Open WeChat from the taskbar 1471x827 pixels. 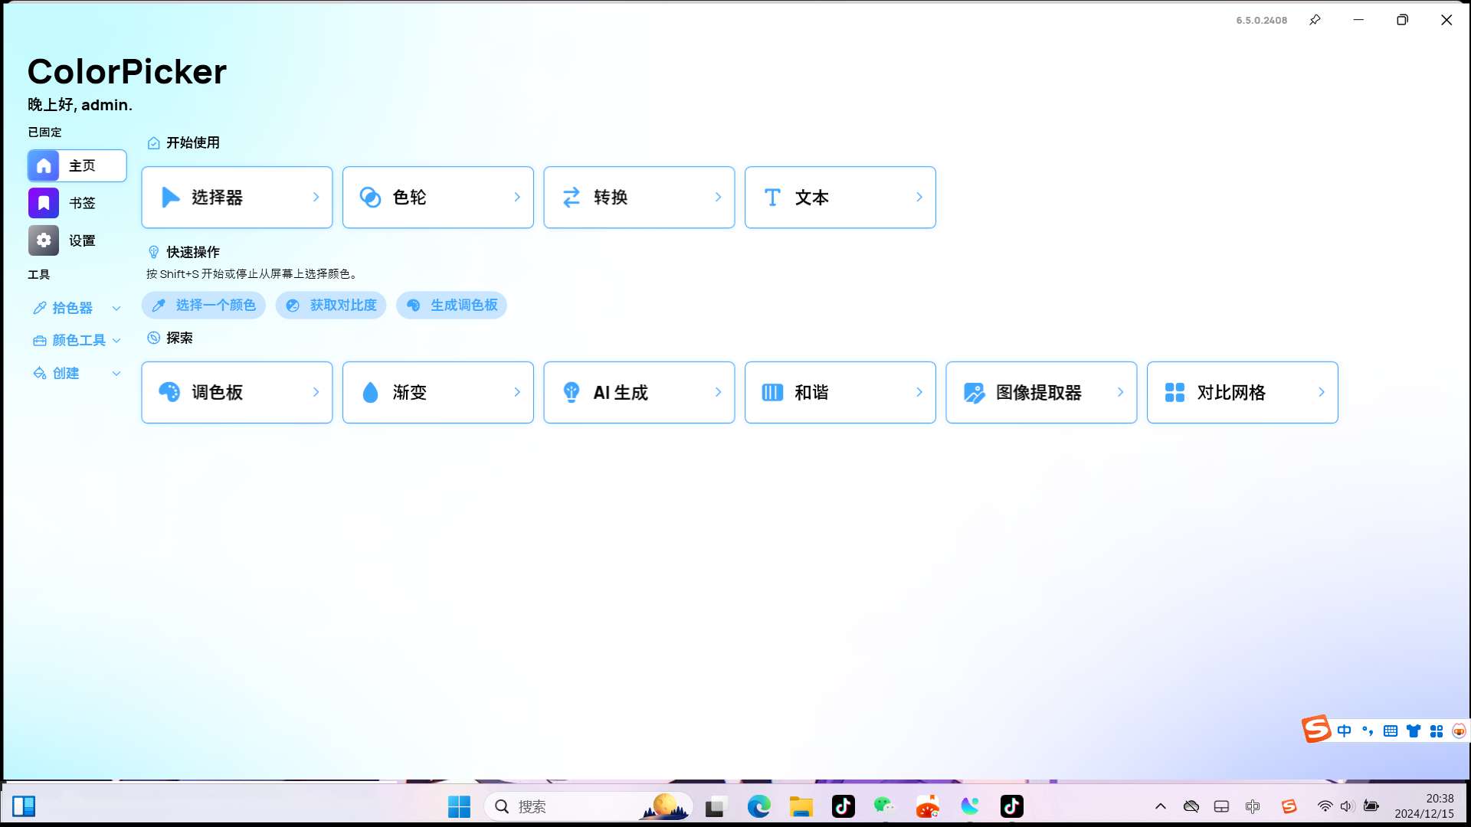(884, 806)
